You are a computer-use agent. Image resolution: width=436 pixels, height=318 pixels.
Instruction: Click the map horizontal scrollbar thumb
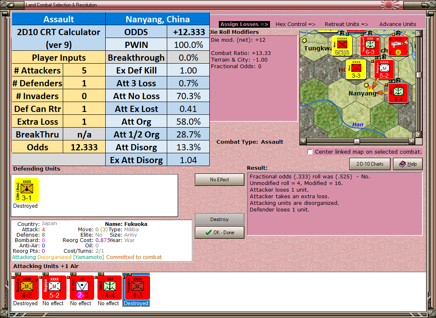coord(356,141)
